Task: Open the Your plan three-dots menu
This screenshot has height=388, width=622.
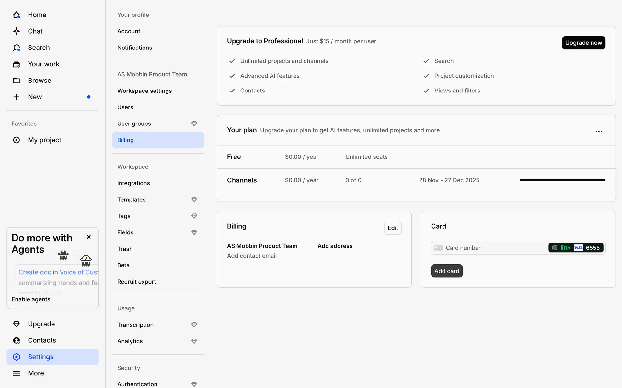Action: click(599, 132)
